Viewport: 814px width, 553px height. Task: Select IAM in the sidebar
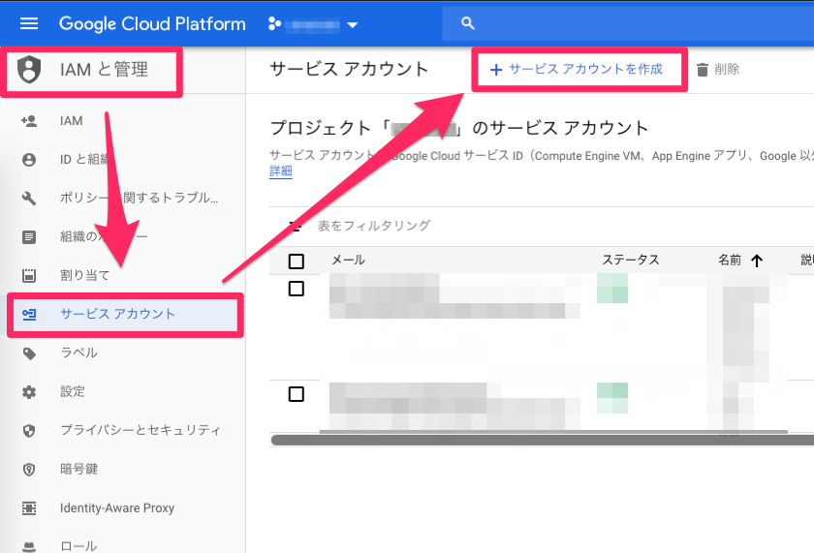71,121
